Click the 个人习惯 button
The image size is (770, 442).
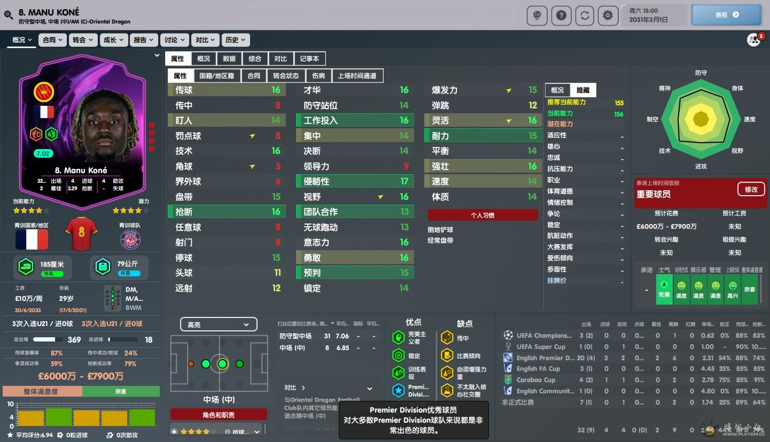tap(483, 215)
